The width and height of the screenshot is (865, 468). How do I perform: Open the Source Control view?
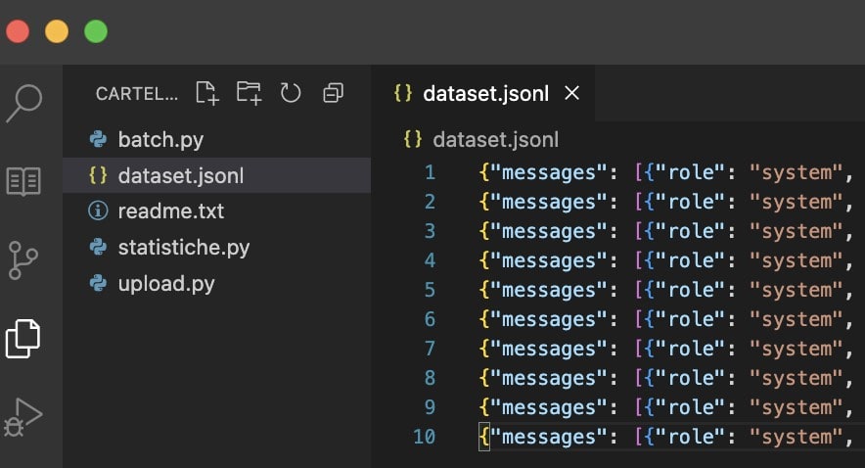[23, 260]
